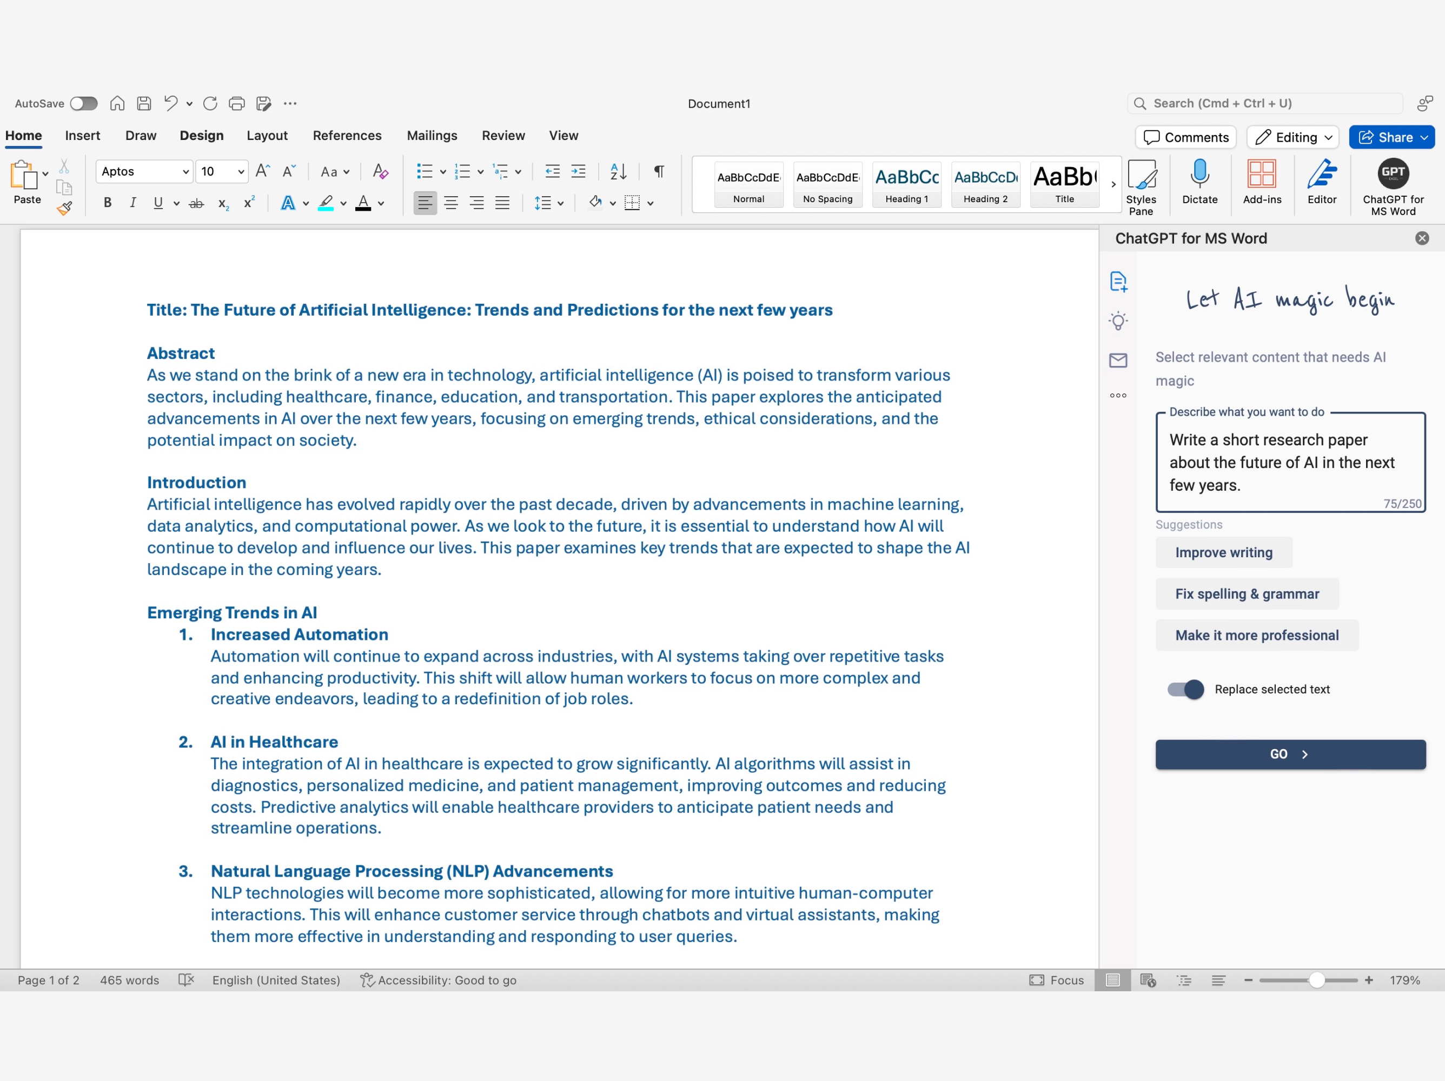Click the GO button

coord(1290,754)
